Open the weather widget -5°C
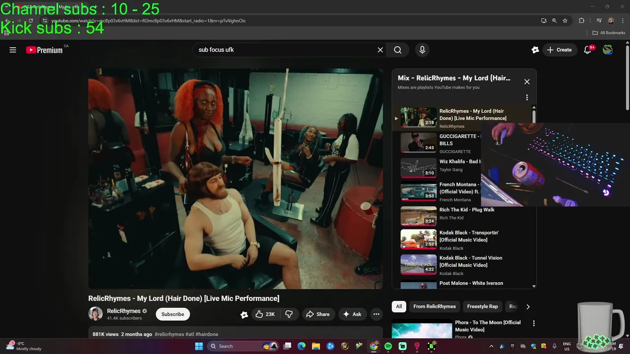This screenshot has height=354, width=630. [x=25, y=346]
